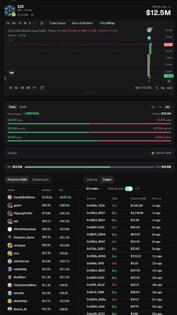Viewport: 177px width, 315px height.
Task: Click the filter size minimum input field
Action: coord(141,189)
